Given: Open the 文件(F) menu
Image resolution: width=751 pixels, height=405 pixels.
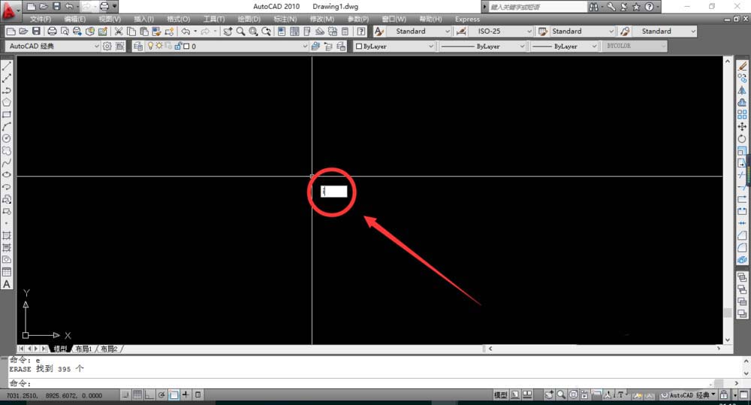Looking at the screenshot, I should click(x=41, y=20).
